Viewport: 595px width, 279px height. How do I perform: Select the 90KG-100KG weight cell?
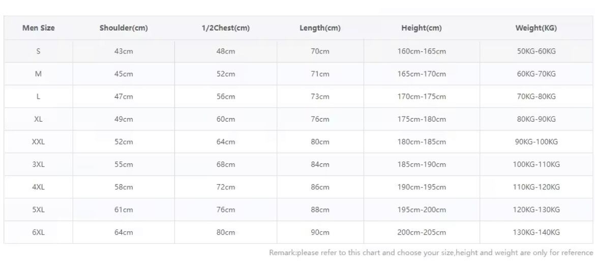536,142
